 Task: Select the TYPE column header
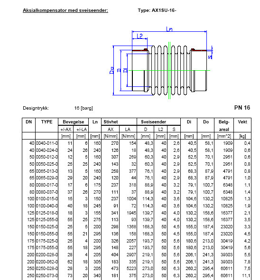(x=47, y=122)
